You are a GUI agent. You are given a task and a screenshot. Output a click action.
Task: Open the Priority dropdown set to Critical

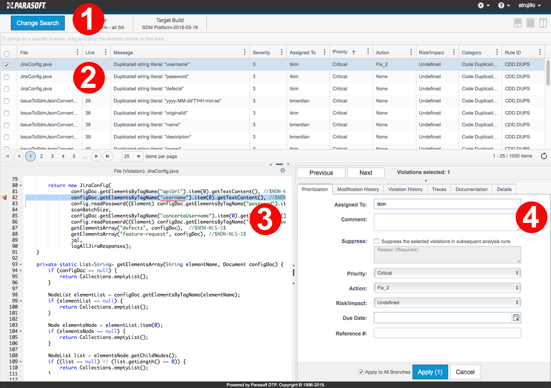tap(447, 273)
